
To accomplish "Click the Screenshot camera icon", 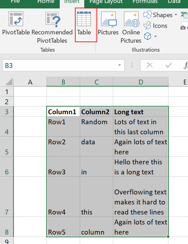I will click(x=183, y=28).
